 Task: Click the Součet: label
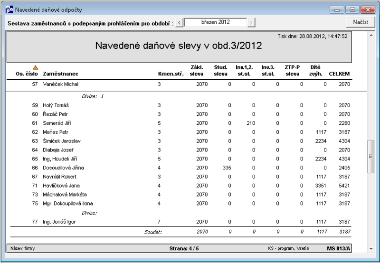153,232
